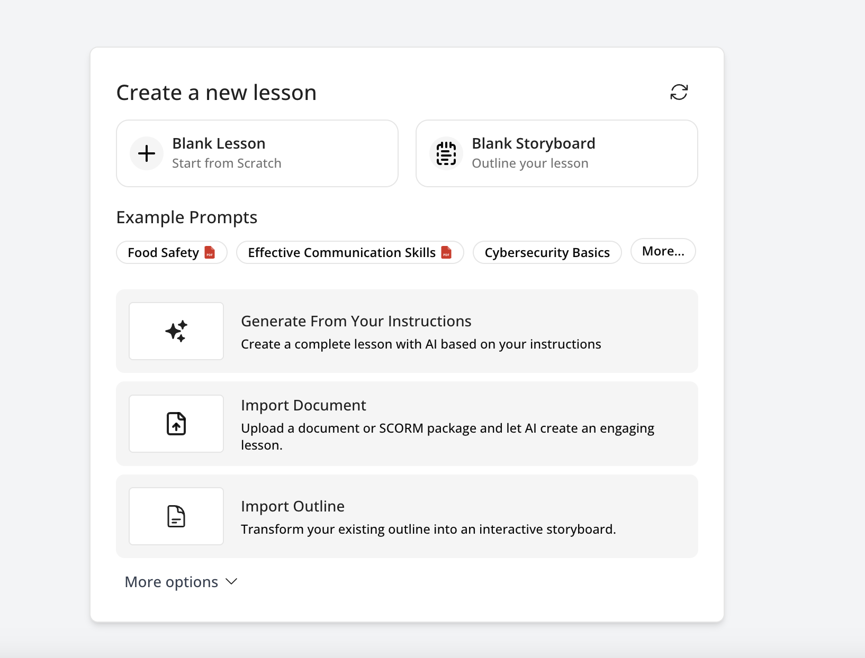This screenshot has width=865, height=658.
Task: Show more example prompts with More...
Action: (x=663, y=251)
